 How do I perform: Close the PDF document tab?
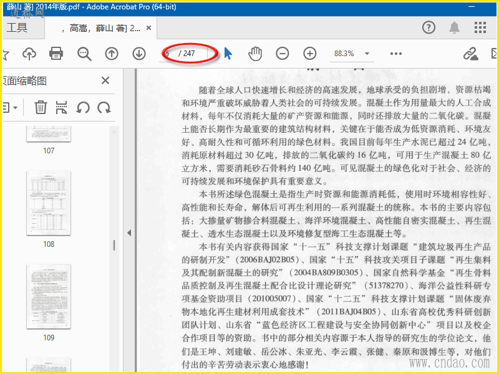[148, 28]
